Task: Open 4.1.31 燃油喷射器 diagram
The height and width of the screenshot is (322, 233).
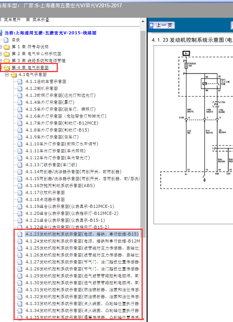Action: coord(83,290)
